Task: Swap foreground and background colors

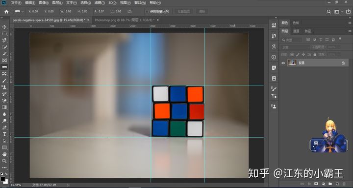Action: [x=6, y=174]
